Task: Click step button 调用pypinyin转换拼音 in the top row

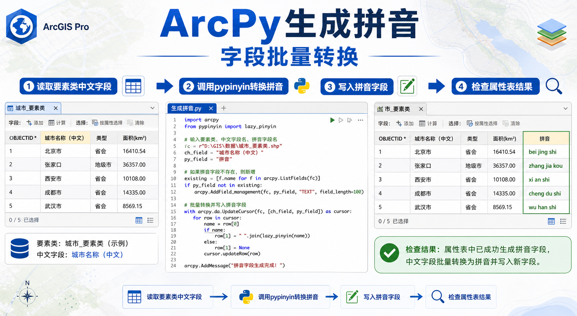Action: coord(234,86)
